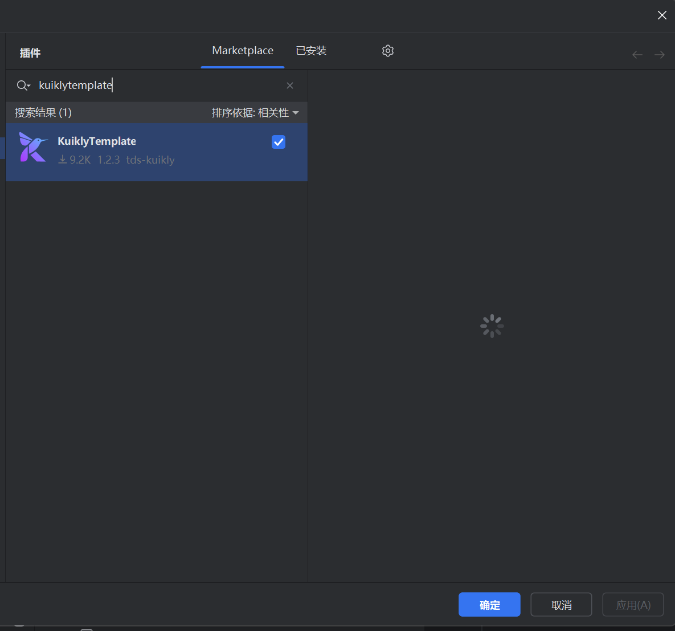Viewport: 675px width, 631px height.
Task: Switch to the 已安装 installed tab
Action: 311,51
